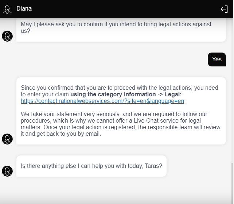Click the black "Yes" reply bubble
Screen dimensions: 234x204
(x=217, y=59)
